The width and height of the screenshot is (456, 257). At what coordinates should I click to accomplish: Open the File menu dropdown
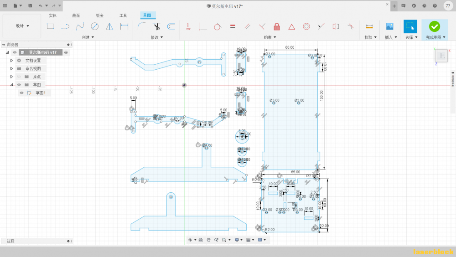[17, 5]
